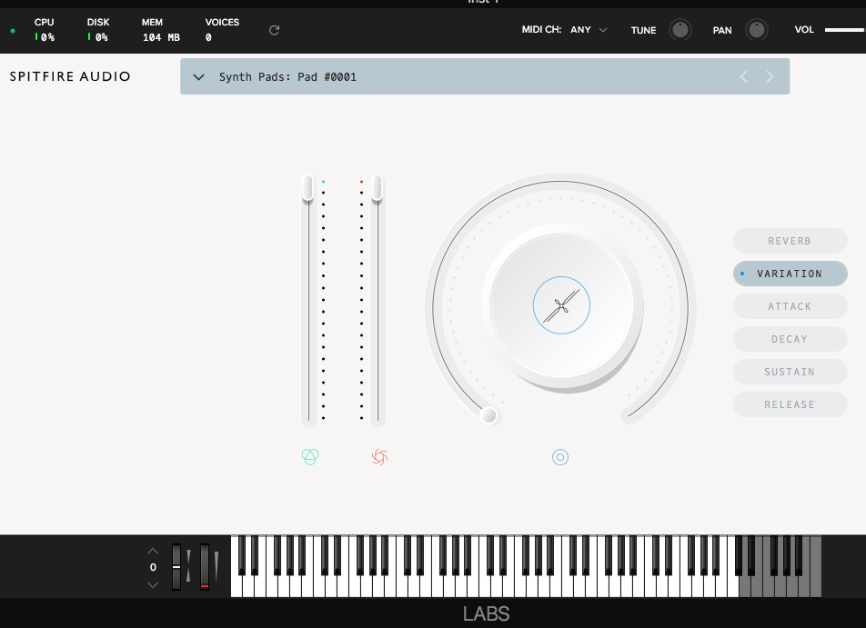Toggle the REVERB control
Viewport: 866px width, 628px height.
[790, 241]
